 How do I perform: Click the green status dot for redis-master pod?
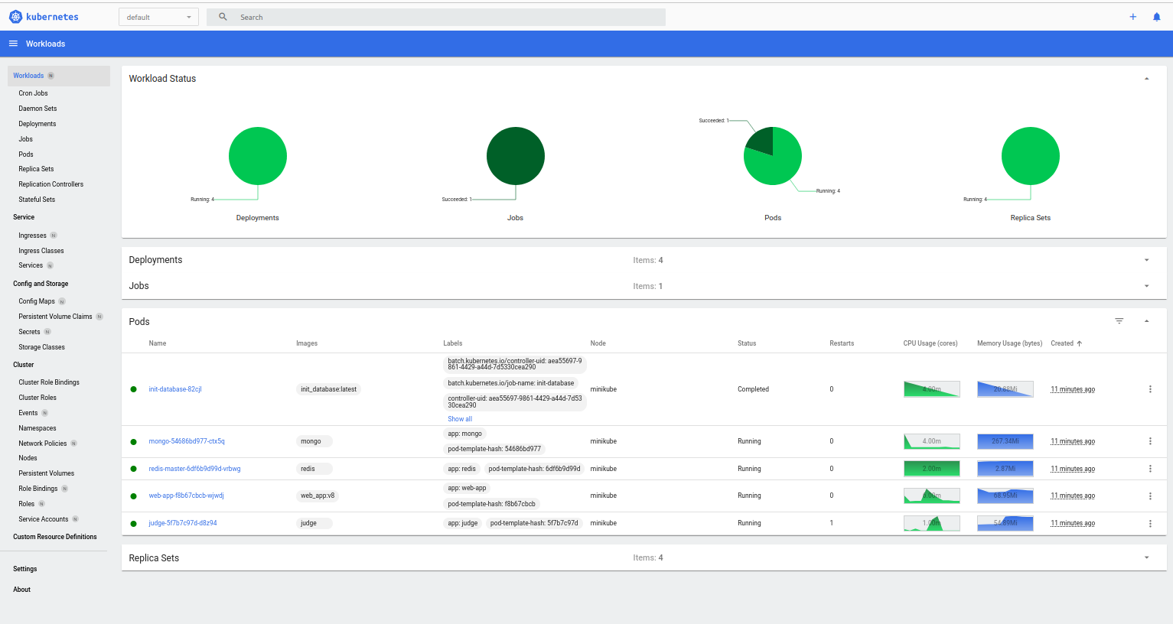(134, 468)
